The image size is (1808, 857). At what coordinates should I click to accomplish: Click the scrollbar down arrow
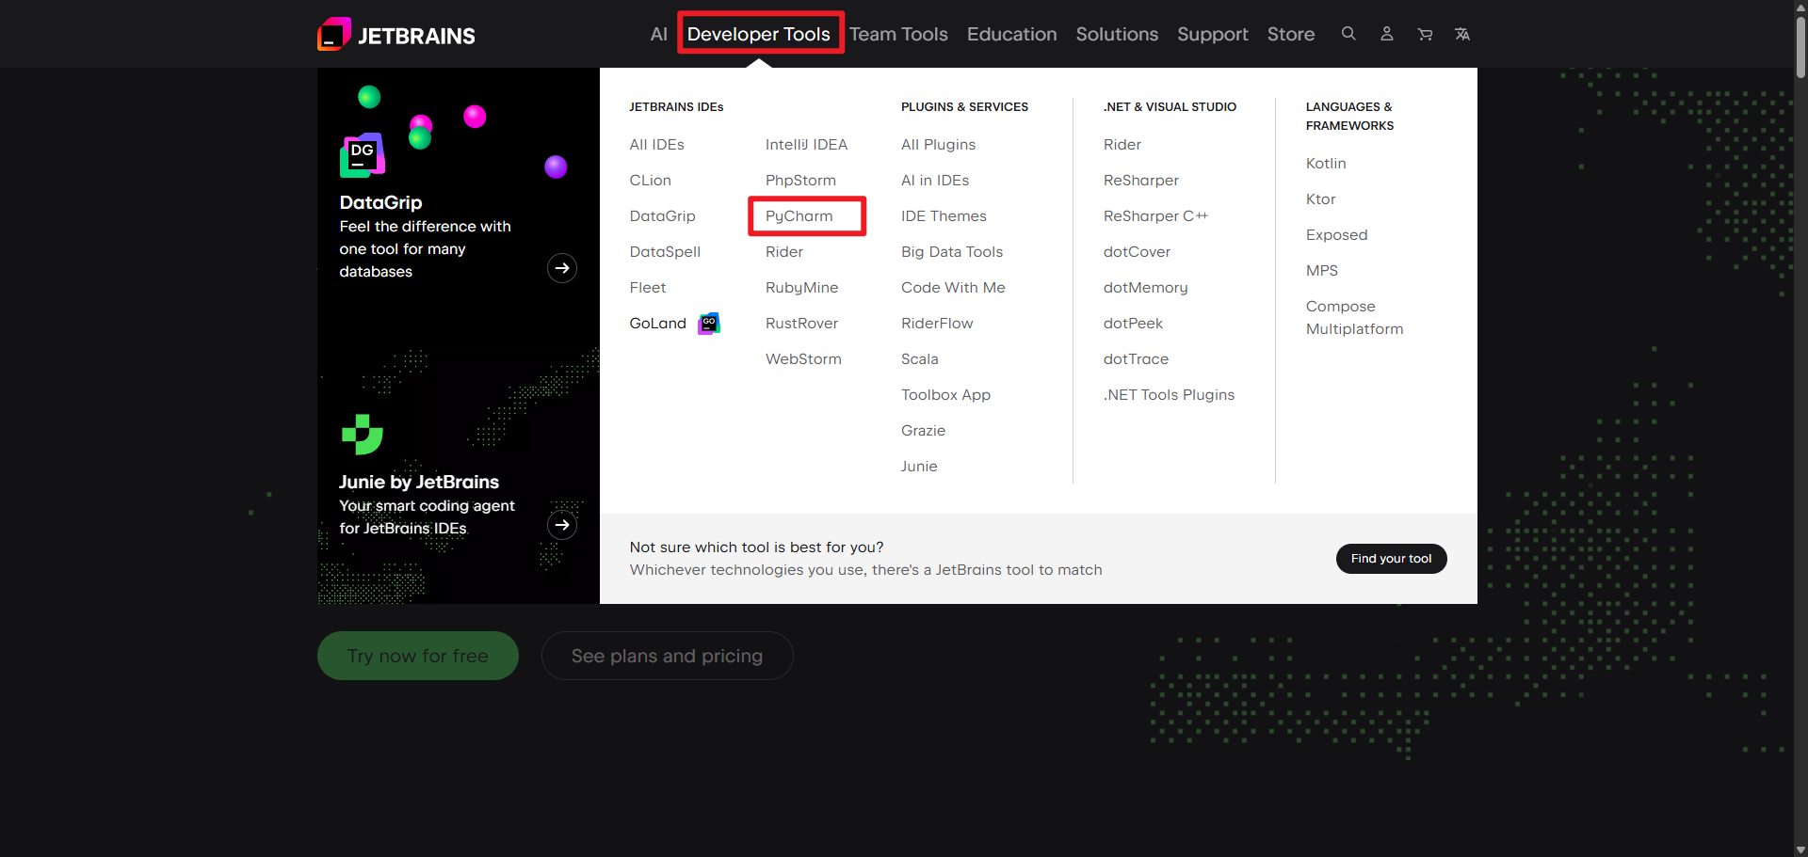click(1800, 849)
